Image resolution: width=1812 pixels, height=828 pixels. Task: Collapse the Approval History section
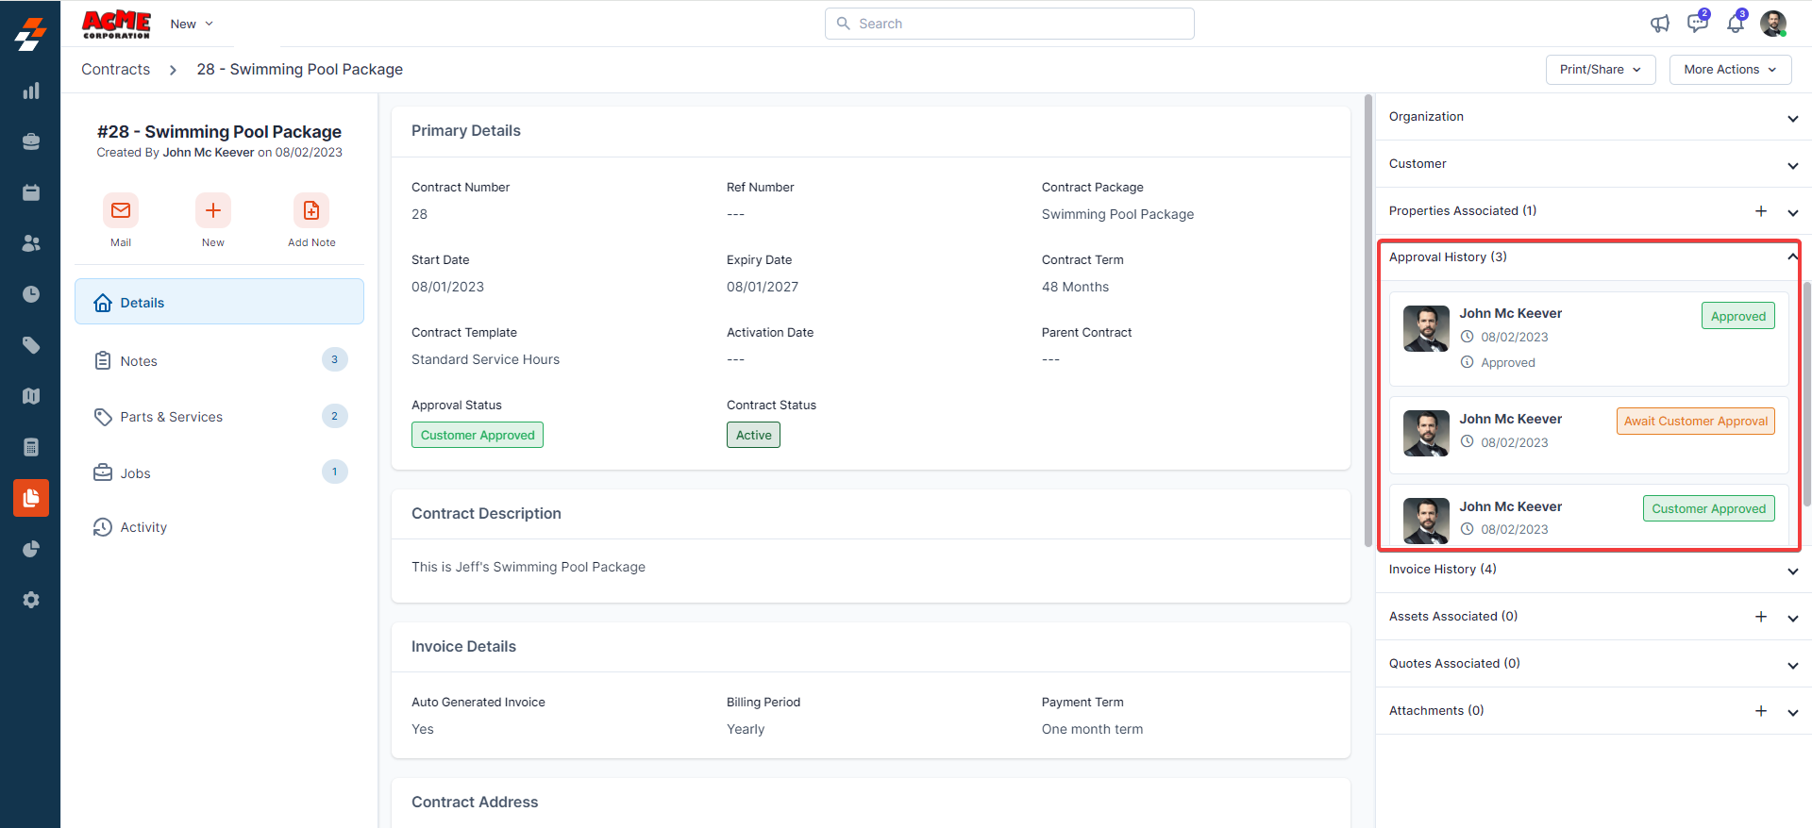click(x=1791, y=257)
